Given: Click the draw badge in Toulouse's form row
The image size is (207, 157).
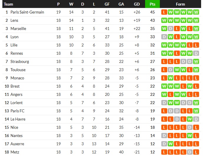Looking at the screenshot, I should click(x=170, y=70).
